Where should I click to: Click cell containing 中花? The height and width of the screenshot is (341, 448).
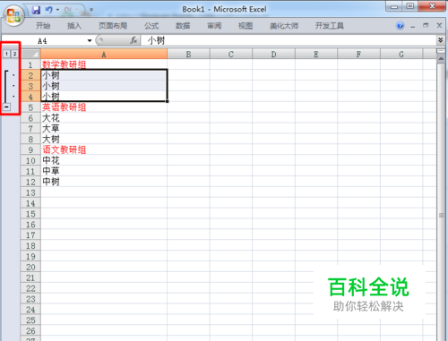(x=104, y=160)
